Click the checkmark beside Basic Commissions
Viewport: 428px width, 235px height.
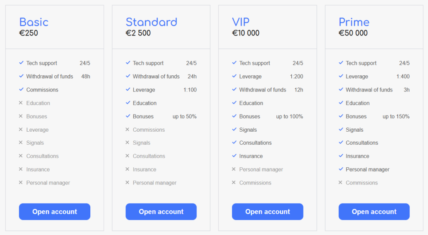click(21, 89)
